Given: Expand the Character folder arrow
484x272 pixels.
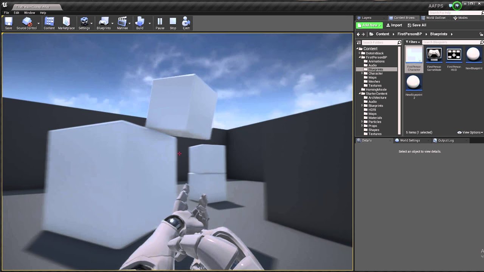Looking at the screenshot, I should pos(362,74).
